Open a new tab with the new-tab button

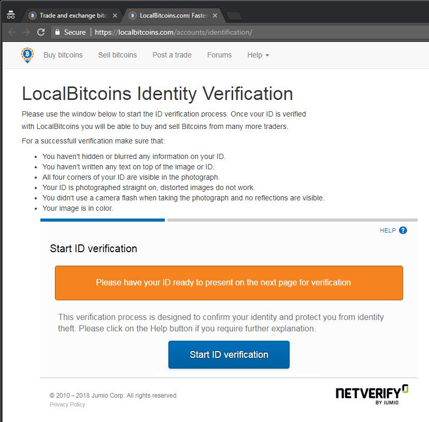pyautogui.click(x=235, y=16)
